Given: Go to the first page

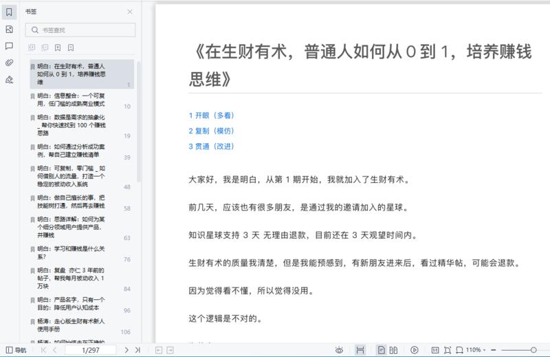Looking at the screenshot, I should tap(43, 350).
